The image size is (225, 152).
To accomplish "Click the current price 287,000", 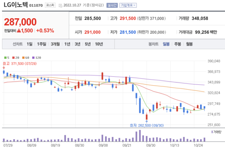I will [x=21, y=22].
